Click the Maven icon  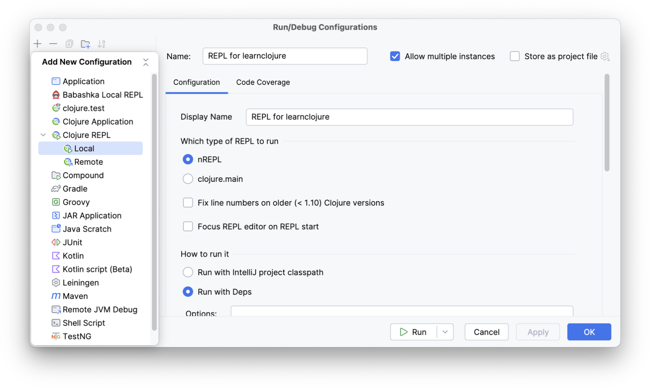(56, 296)
